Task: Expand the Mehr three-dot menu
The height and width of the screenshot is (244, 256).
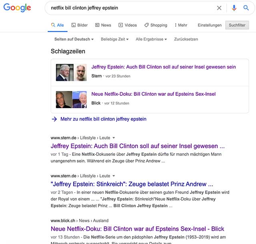Action: pyautogui.click(x=180, y=25)
